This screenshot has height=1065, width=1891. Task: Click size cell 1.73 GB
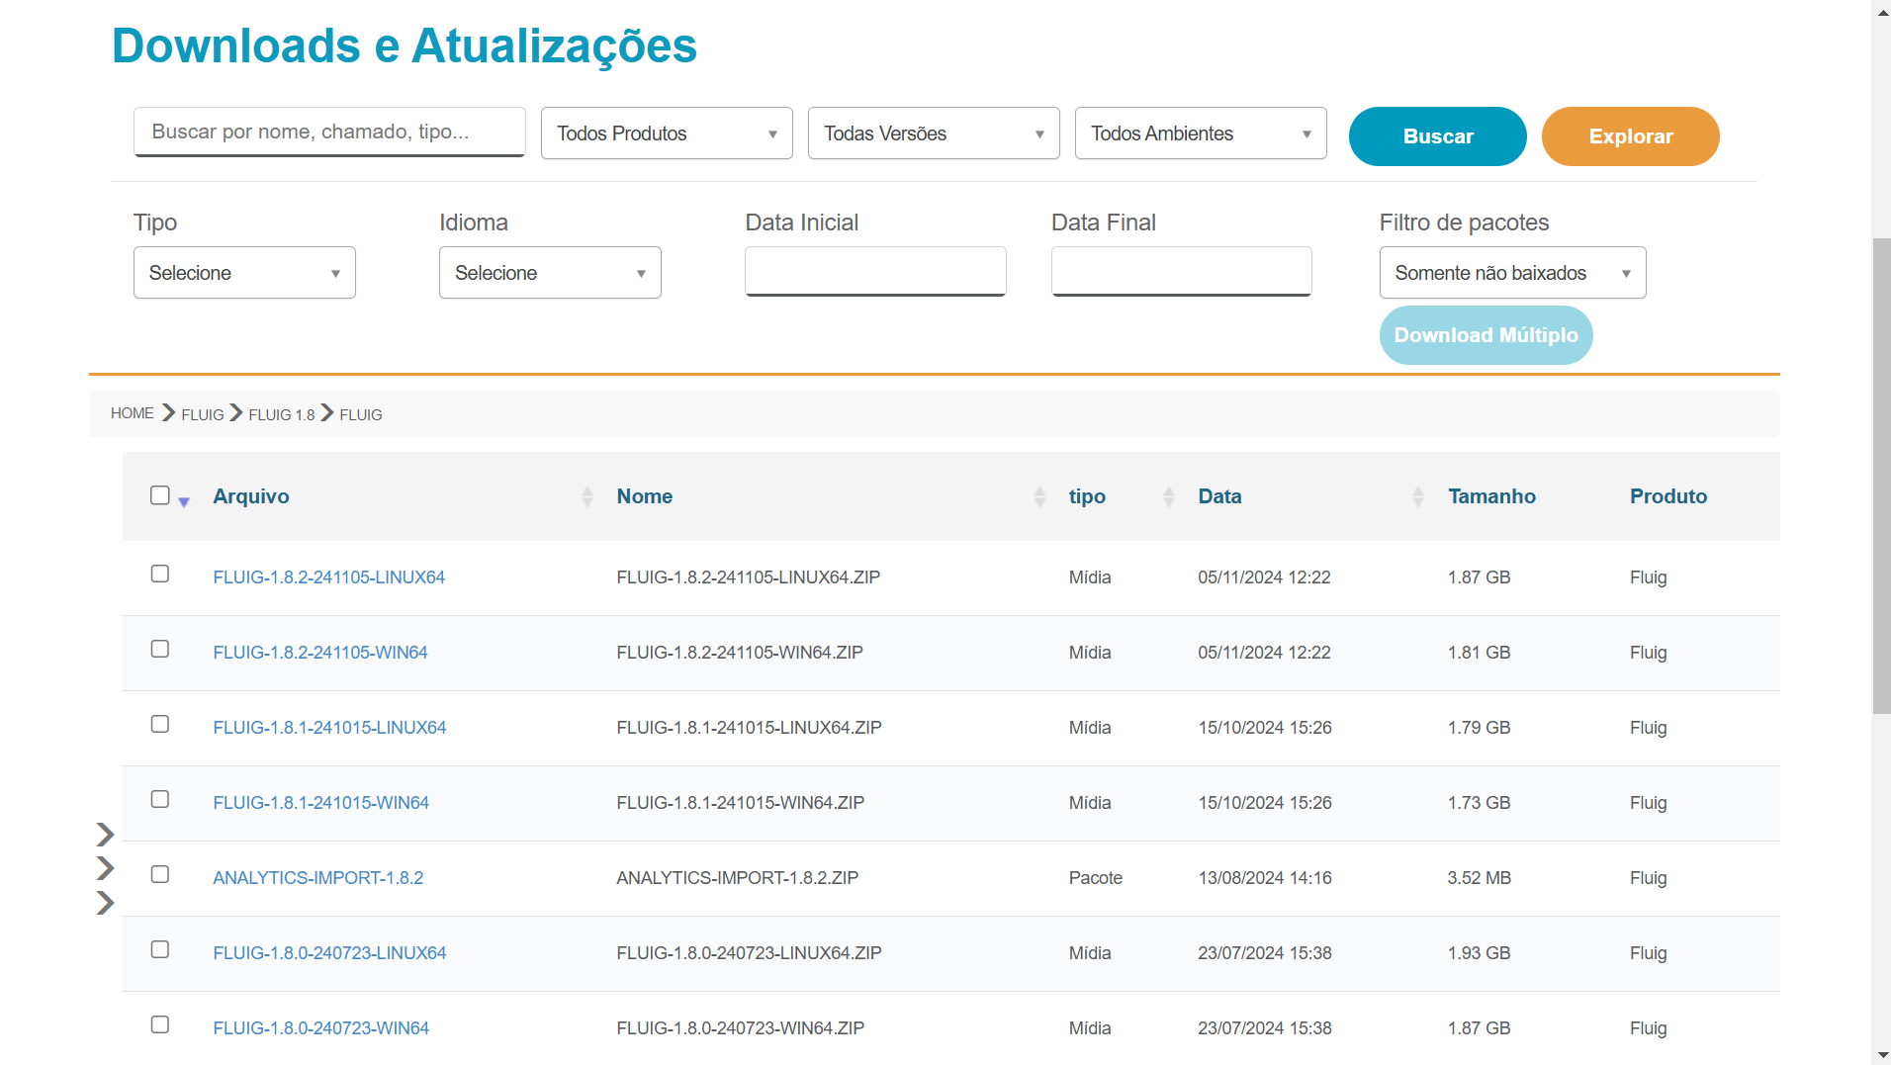1480,803
